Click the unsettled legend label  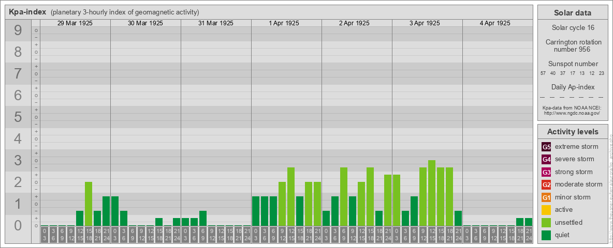coord(569,223)
